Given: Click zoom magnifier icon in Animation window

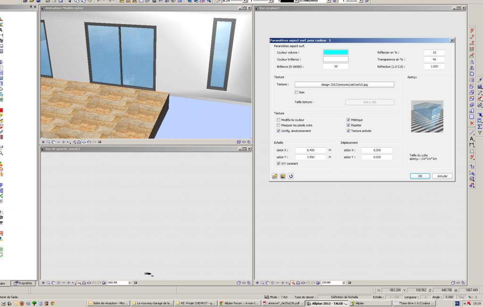Looking at the screenshot, I should (x=49, y=142).
